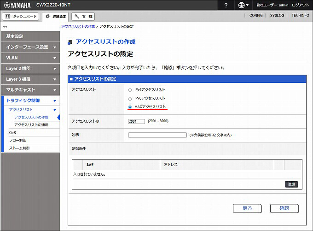The height and width of the screenshot is (231, 313).
Task: Open the language globe menu
Action: pyautogui.click(x=243, y=5)
